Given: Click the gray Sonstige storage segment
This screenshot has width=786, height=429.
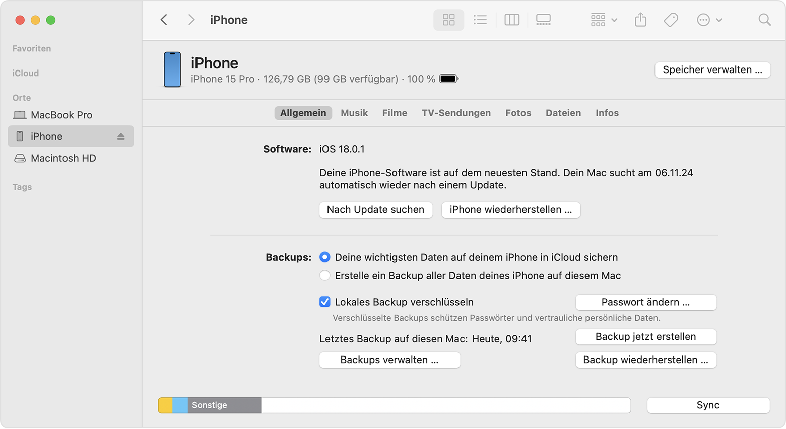Looking at the screenshot, I should coord(225,405).
